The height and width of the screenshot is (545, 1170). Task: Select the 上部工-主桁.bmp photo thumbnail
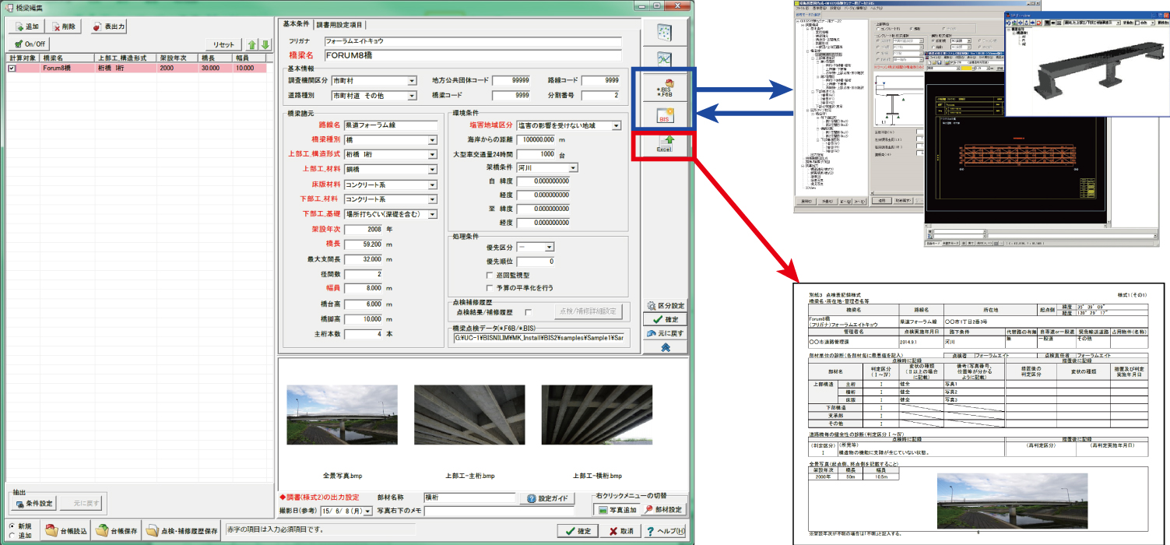click(469, 415)
